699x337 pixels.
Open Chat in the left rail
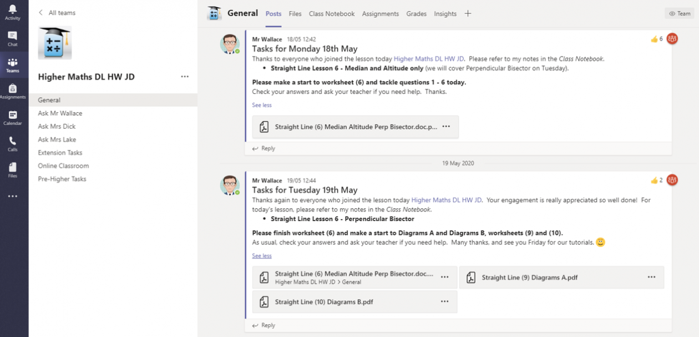point(12,36)
